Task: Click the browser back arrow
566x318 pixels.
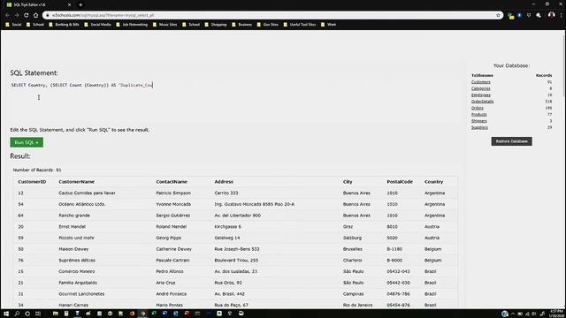Action: [x=7, y=15]
